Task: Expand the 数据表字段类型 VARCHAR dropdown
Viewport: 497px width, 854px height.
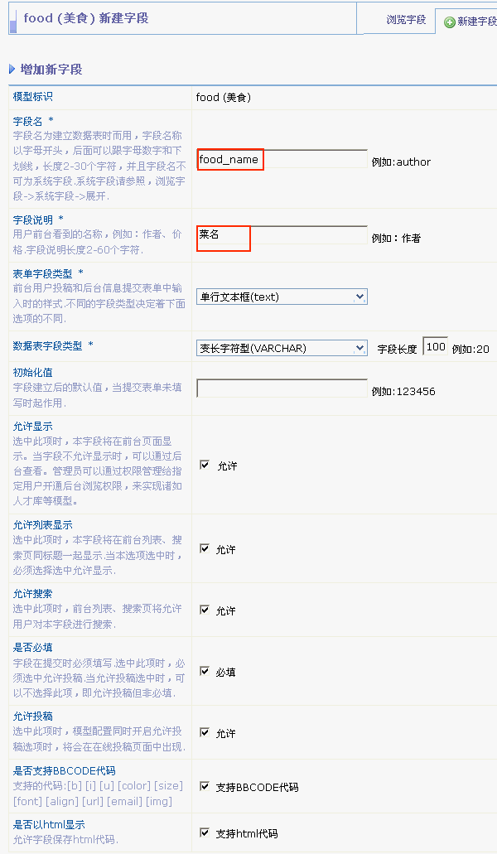Action: (282, 348)
